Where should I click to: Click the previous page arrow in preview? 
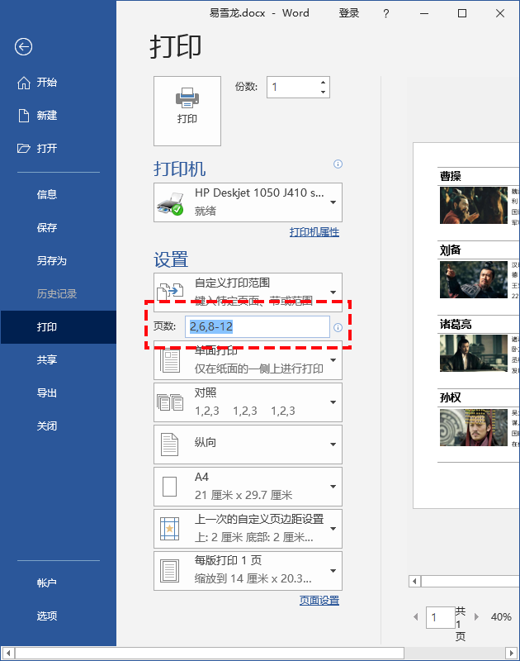pos(415,617)
